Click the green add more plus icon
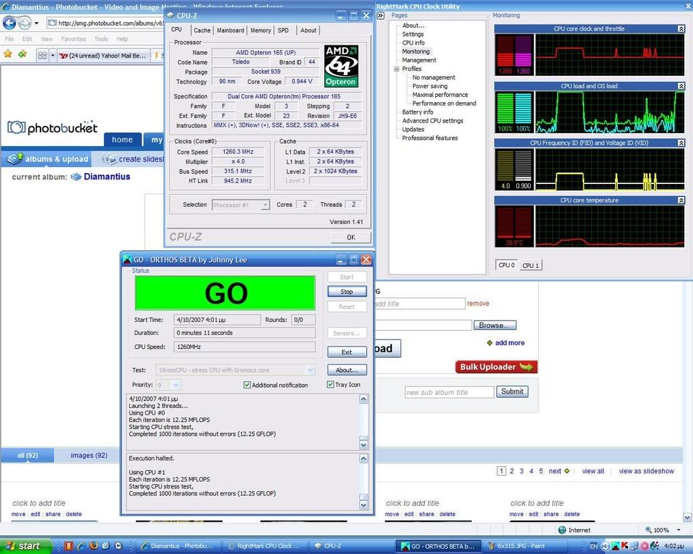The height and width of the screenshot is (554, 693). (489, 343)
